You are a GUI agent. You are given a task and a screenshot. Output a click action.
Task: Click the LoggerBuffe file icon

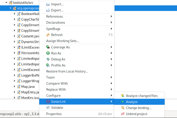coord(19,75)
